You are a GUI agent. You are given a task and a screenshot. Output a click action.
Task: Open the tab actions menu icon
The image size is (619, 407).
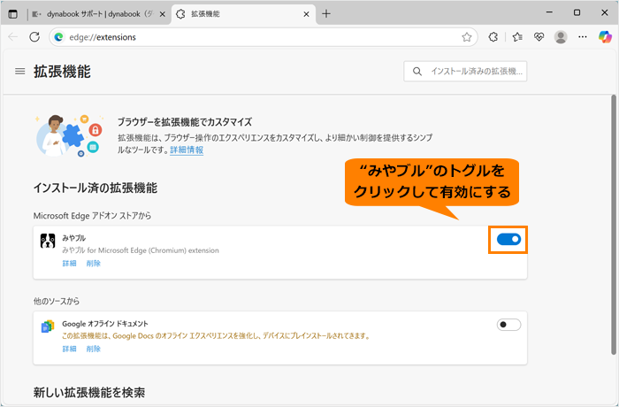pos(13,14)
